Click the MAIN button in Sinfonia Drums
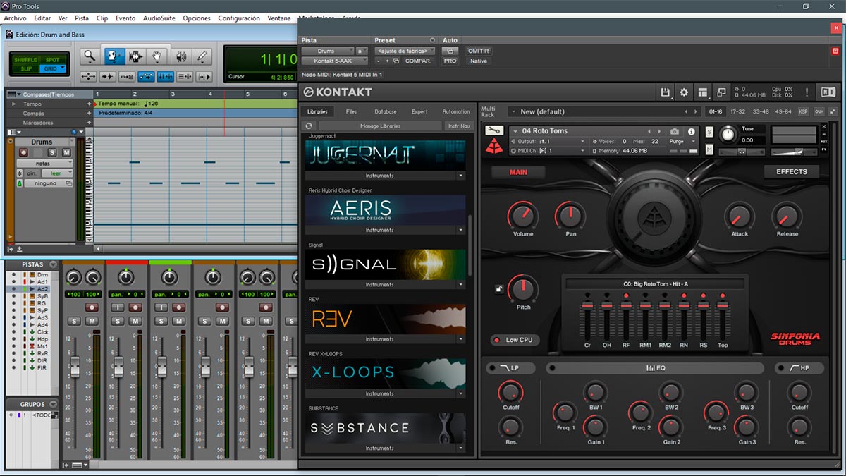This screenshot has height=476, width=846. pyautogui.click(x=518, y=172)
